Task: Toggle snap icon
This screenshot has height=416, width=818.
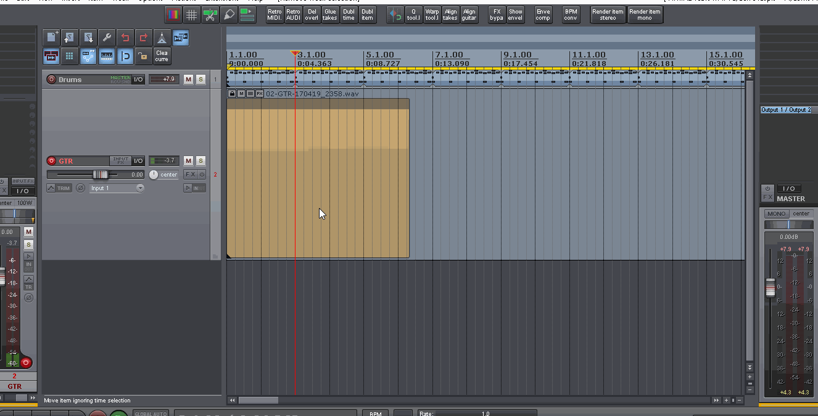Action: pyautogui.click(x=125, y=56)
